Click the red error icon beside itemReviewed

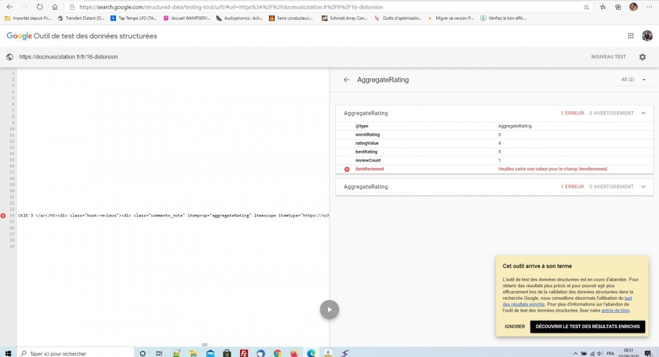[347, 169]
